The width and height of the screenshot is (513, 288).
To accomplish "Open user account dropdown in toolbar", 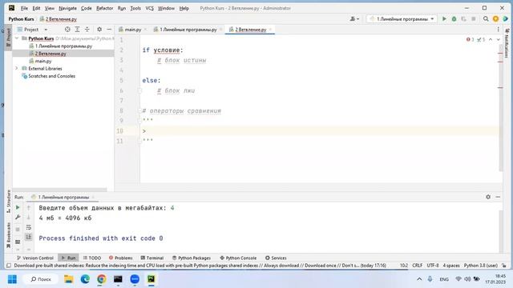I will coord(354,19).
